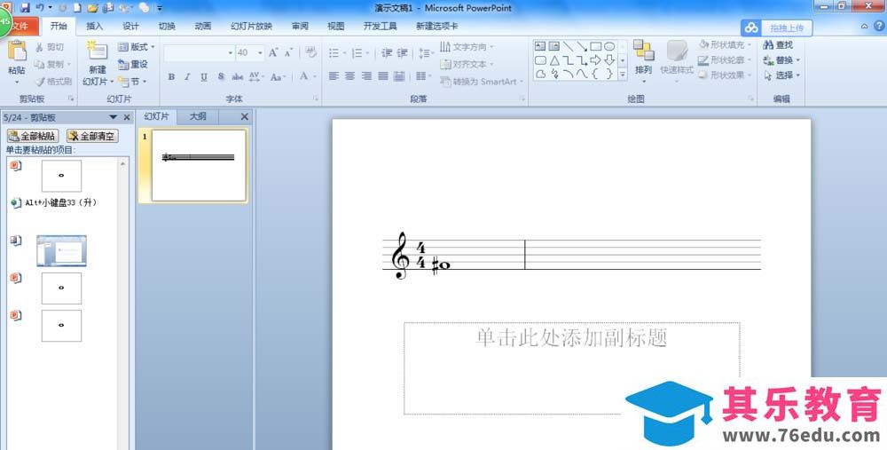Switch to the Design (设计) tab
This screenshot has height=450, width=887.
tap(130, 26)
